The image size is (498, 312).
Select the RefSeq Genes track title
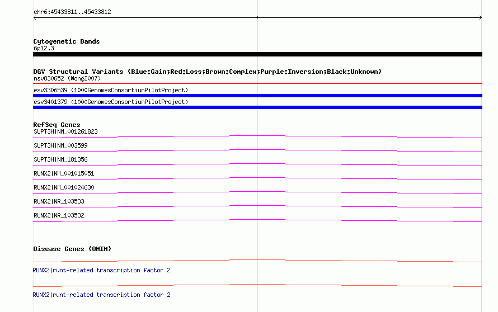coord(57,125)
